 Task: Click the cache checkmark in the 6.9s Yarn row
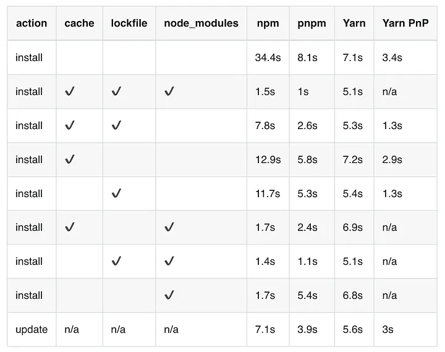[x=70, y=227]
